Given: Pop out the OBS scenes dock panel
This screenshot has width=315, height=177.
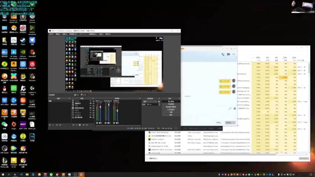Looking at the screenshot, I should (70, 99).
